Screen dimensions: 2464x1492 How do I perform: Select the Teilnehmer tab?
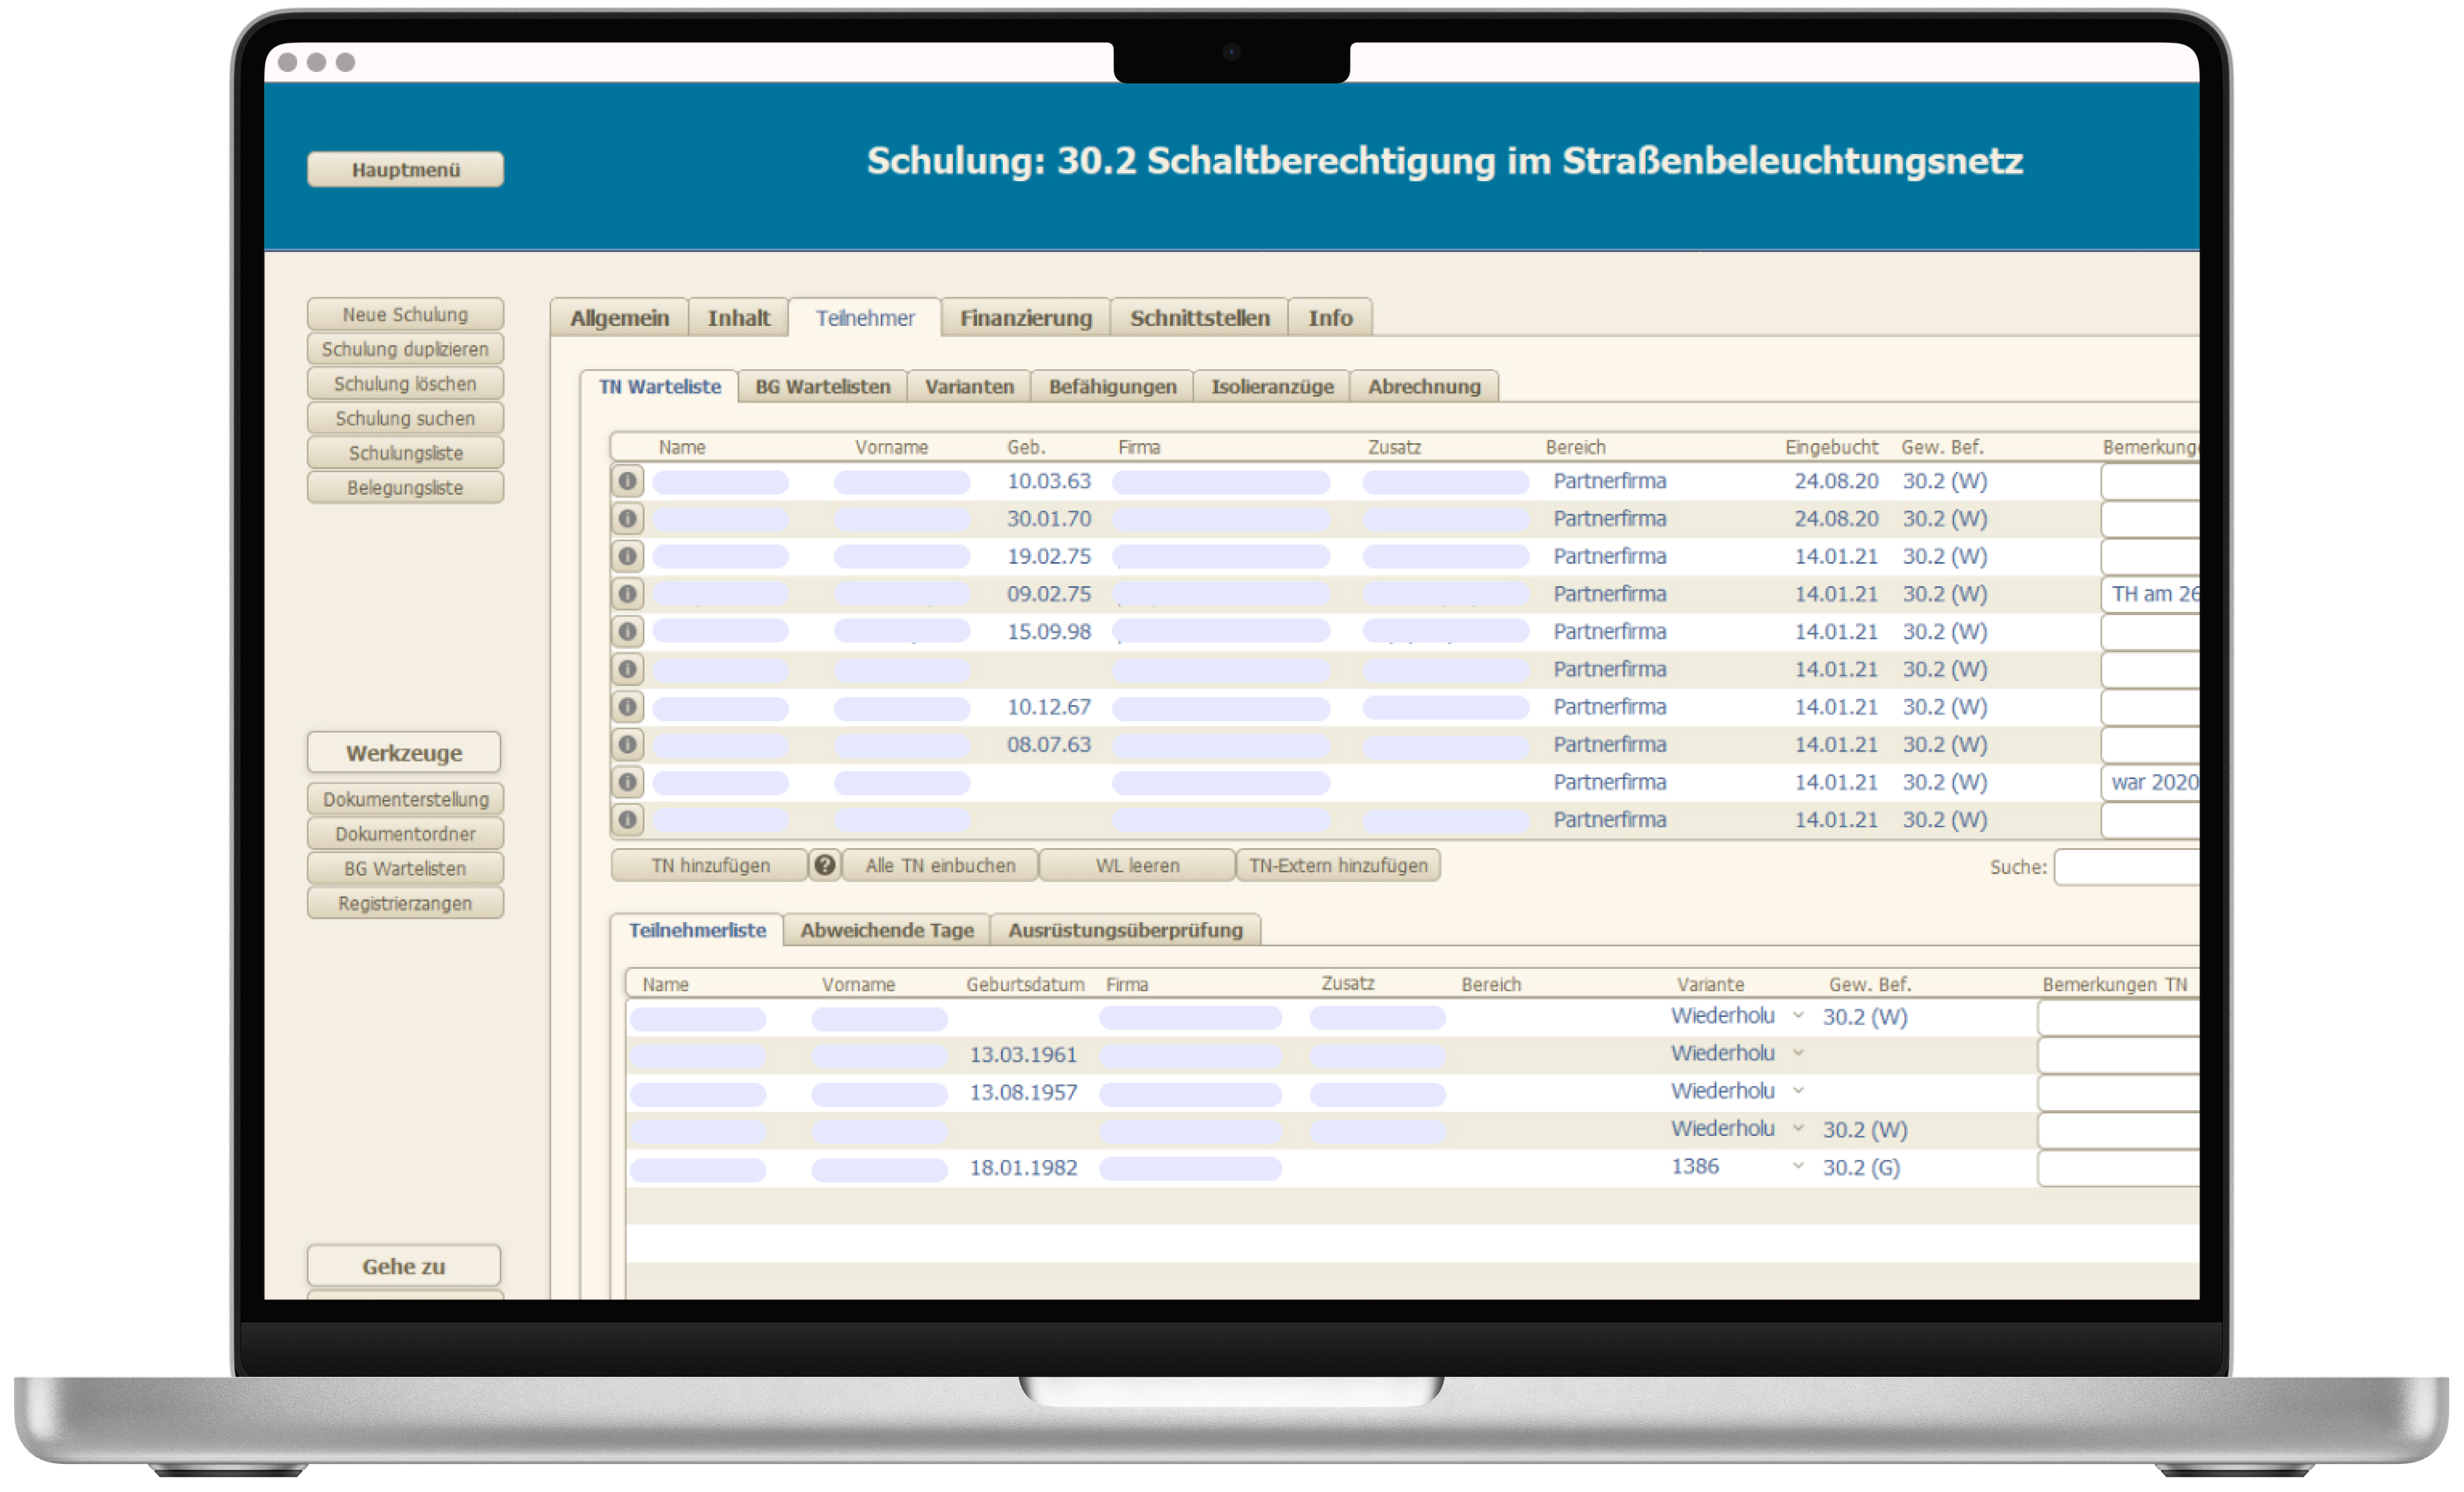(x=865, y=318)
